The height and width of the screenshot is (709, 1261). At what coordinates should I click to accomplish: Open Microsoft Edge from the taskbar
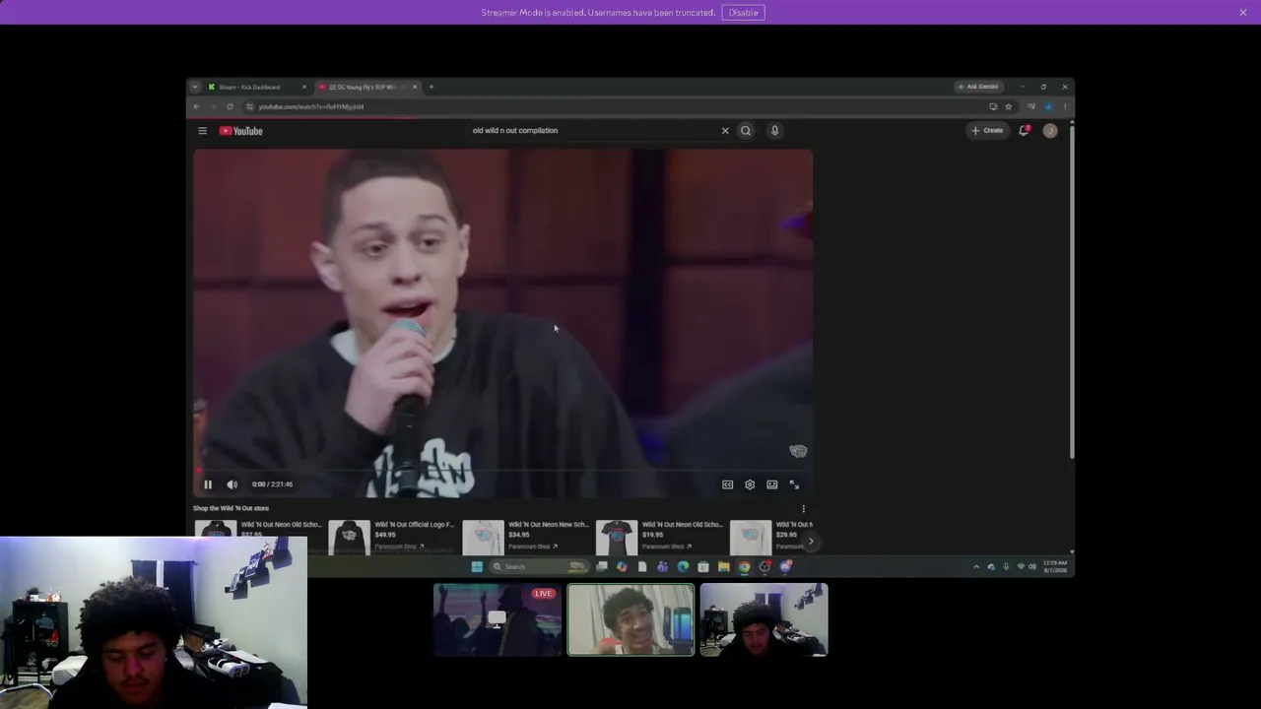point(683,566)
